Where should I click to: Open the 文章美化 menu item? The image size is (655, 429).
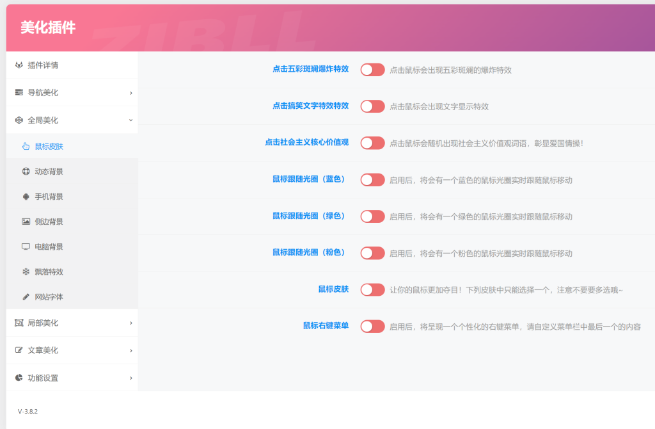(x=43, y=350)
